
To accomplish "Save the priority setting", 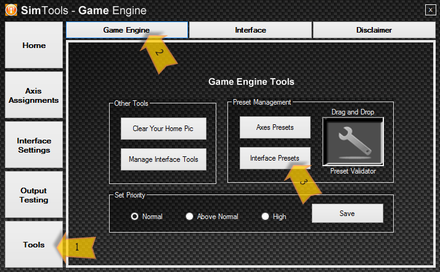I will tap(348, 214).
